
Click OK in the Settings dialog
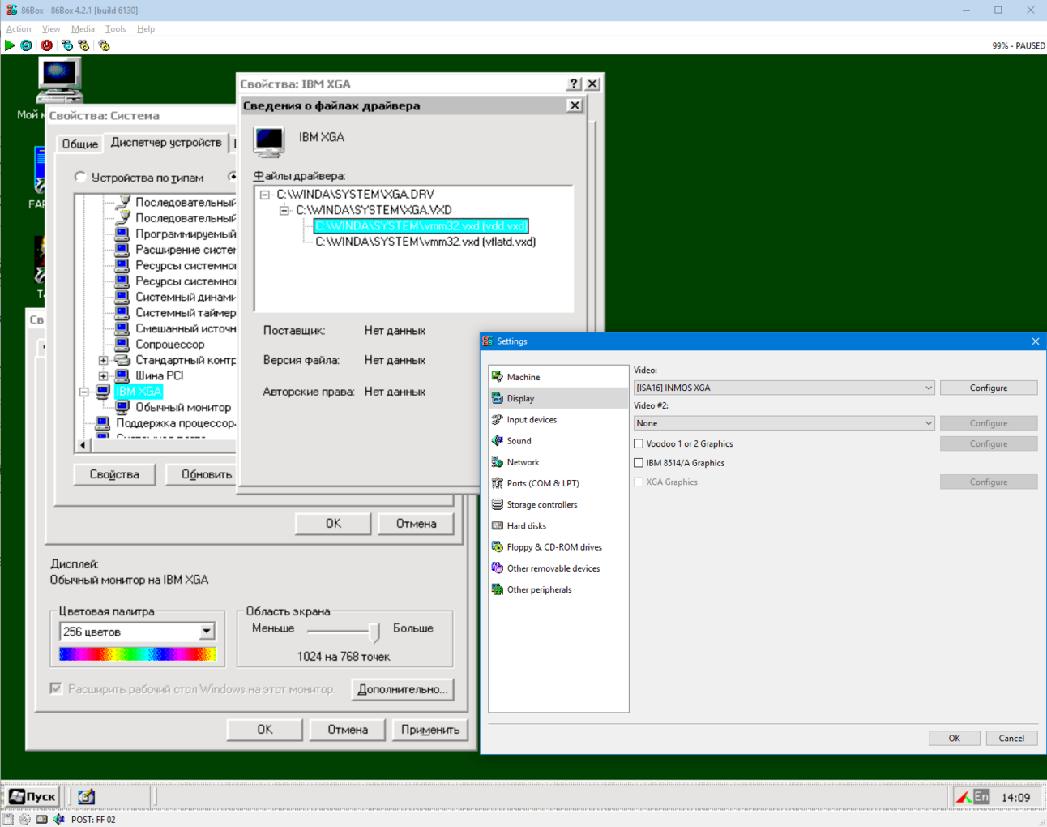click(x=954, y=738)
